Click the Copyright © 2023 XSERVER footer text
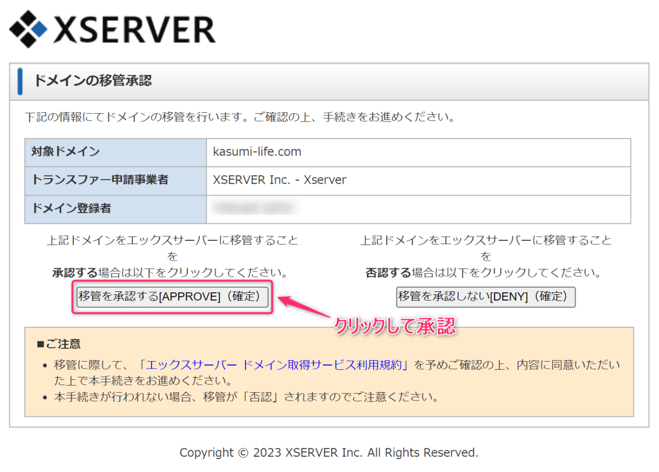Viewport: 659px width, 472px height. tap(329, 453)
